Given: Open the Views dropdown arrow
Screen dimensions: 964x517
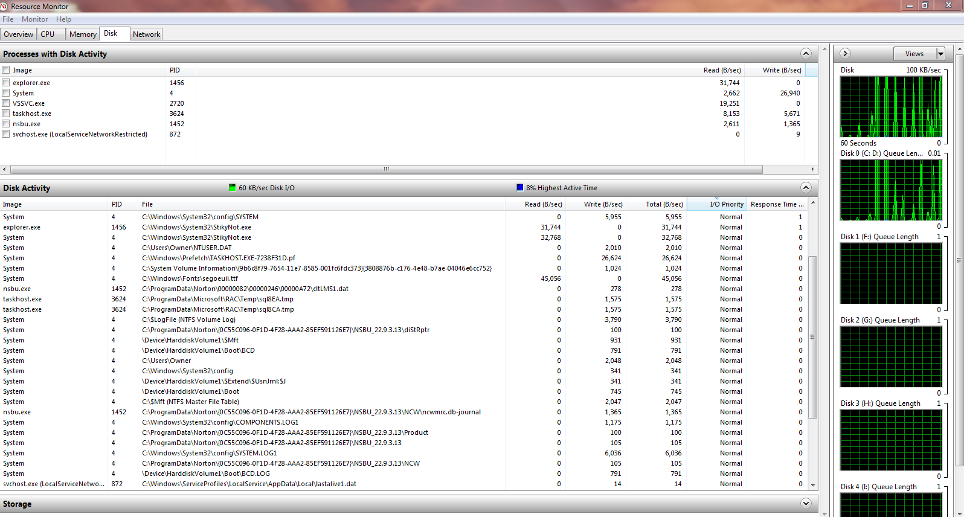Looking at the screenshot, I should coord(940,54).
